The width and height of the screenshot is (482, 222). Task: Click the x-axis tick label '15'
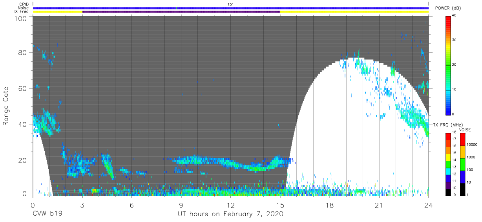(280, 205)
